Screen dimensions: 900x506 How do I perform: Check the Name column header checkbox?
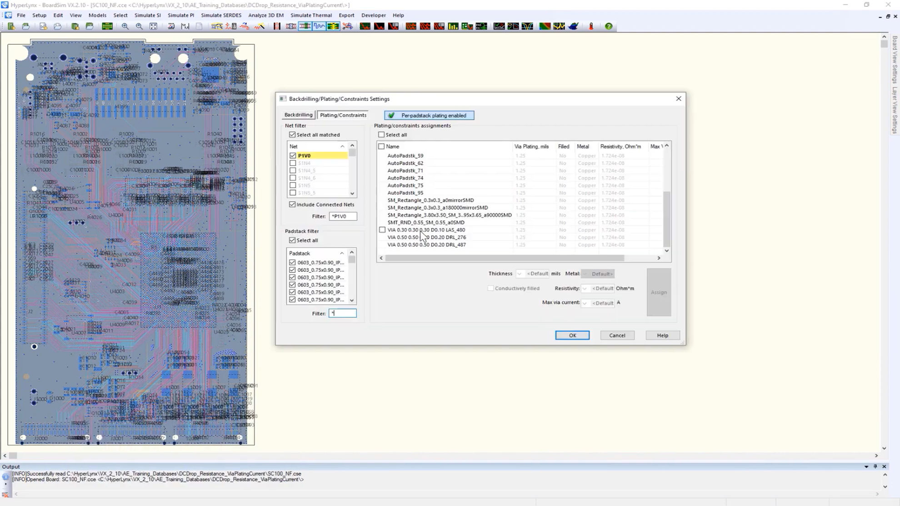pyautogui.click(x=381, y=146)
